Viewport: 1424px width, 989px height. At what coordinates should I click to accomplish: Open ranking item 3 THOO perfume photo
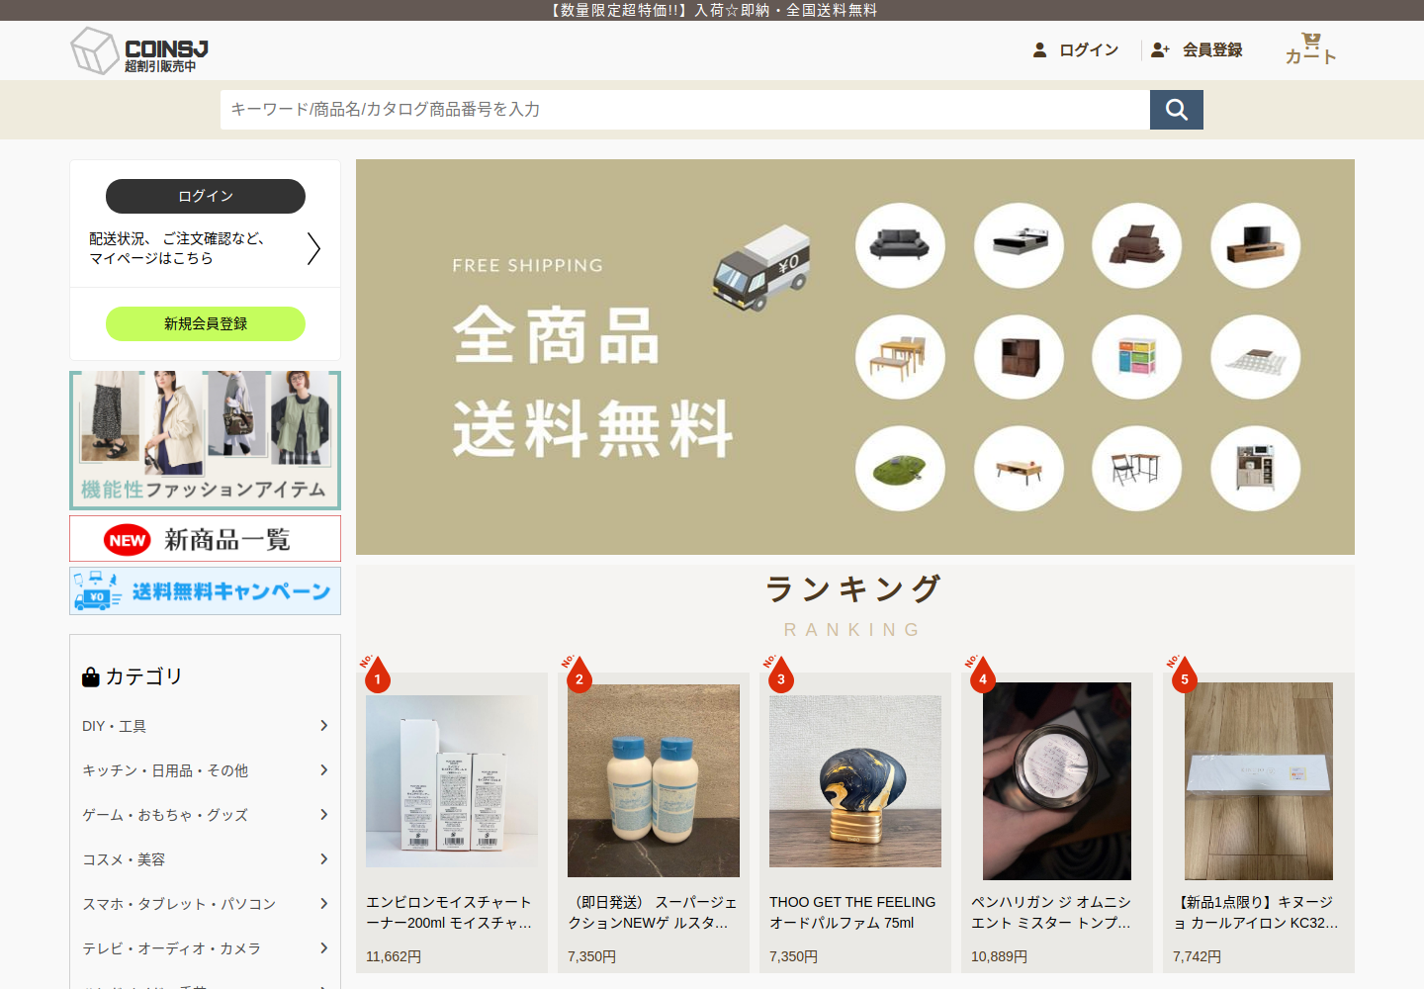point(855,781)
